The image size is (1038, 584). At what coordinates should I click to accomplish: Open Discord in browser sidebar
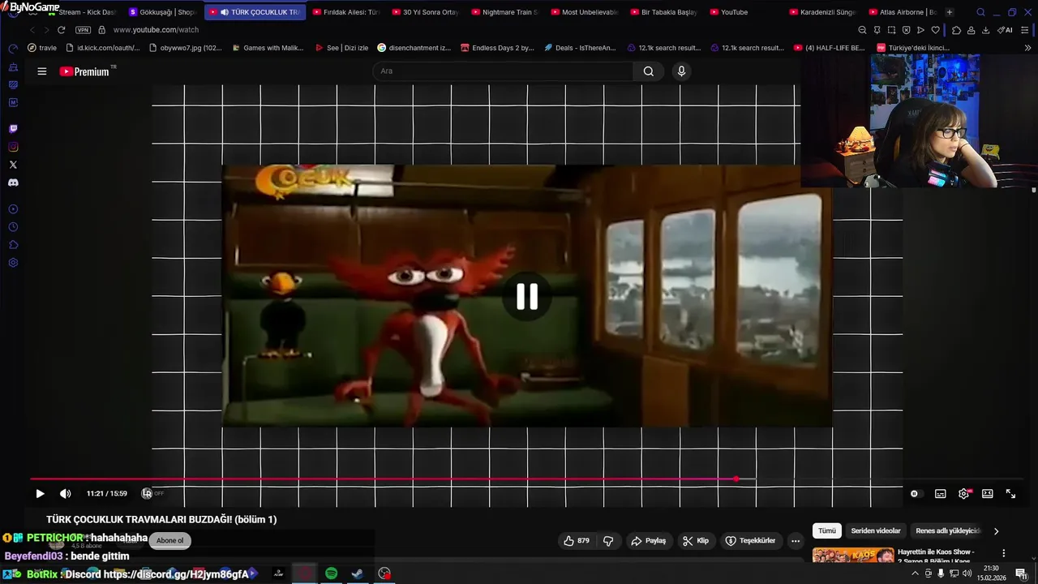(x=13, y=182)
